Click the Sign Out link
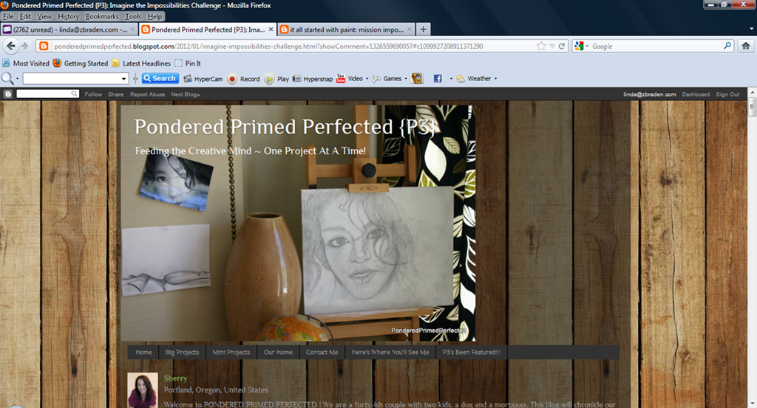Image resolution: width=757 pixels, height=408 pixels. (727, 94)
